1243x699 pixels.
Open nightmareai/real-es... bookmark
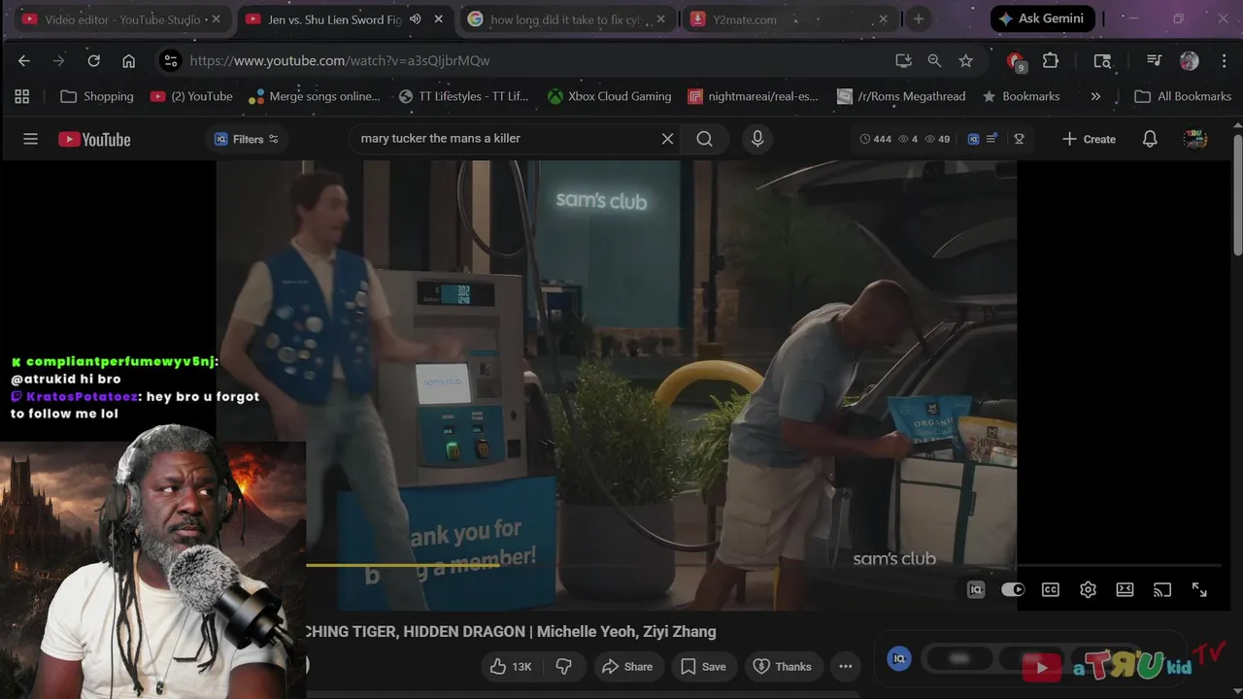753,96
